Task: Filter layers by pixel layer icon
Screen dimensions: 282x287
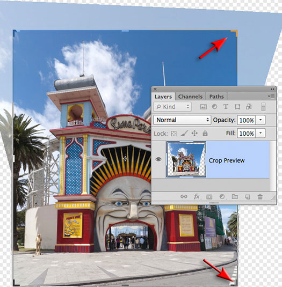Action: [203, 107]
